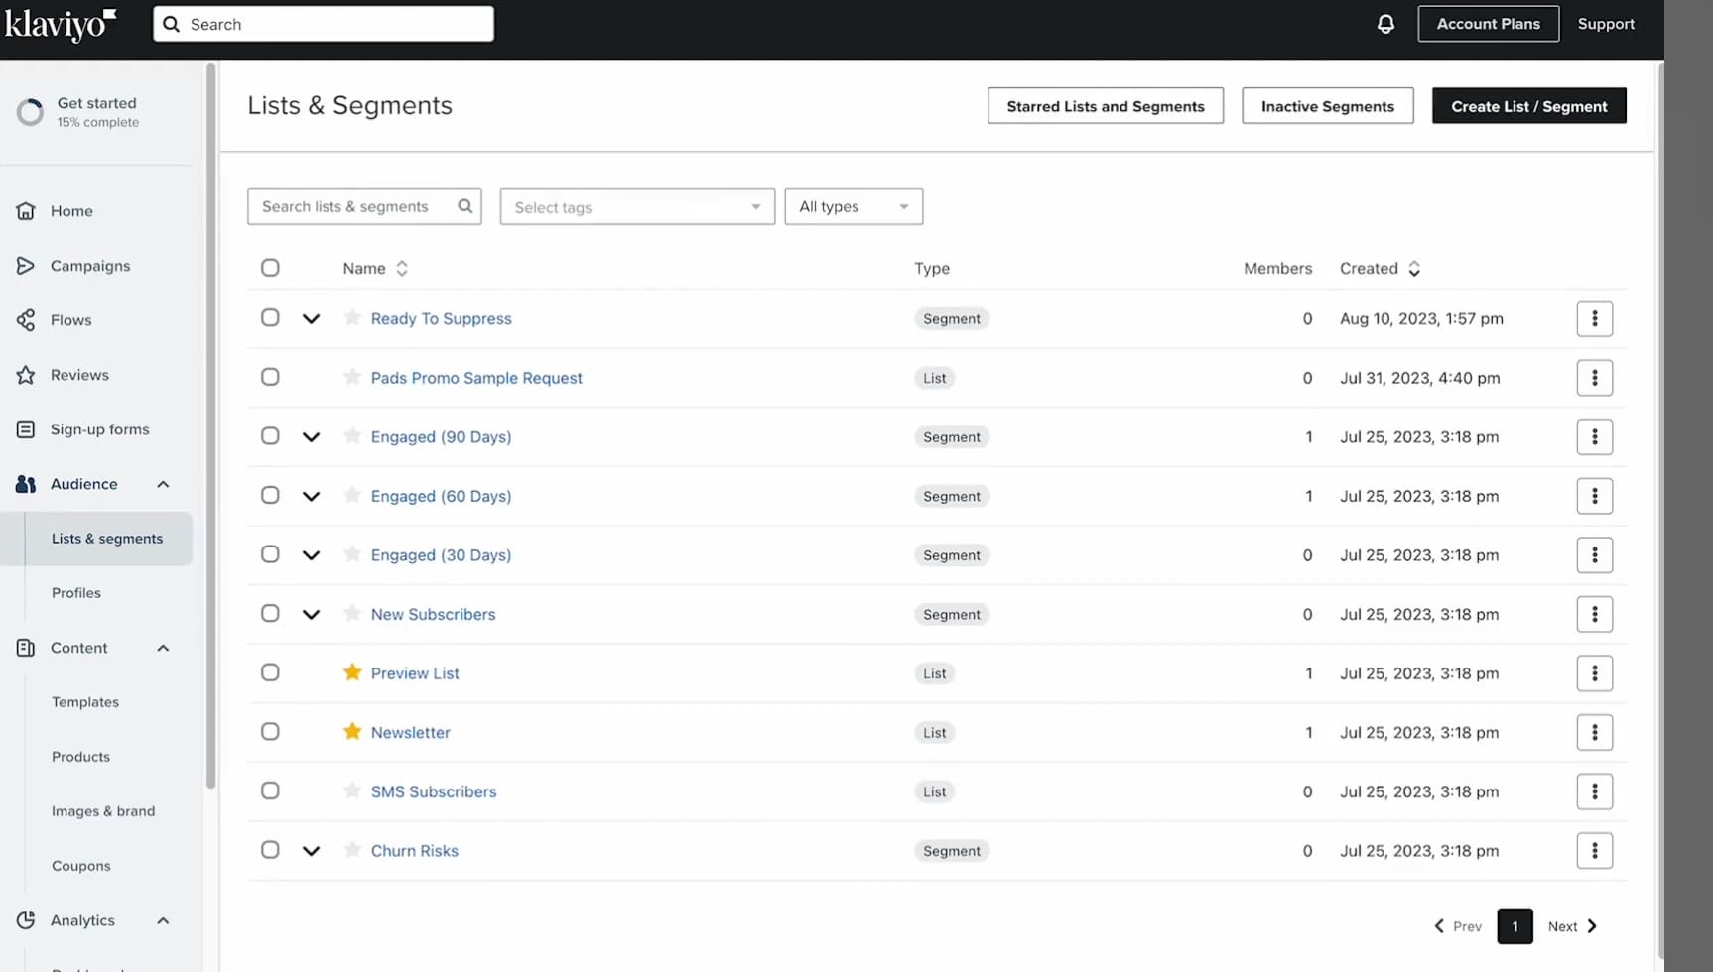Open Account Plans
The image size is (1713, 972).
coord(1488,24)
